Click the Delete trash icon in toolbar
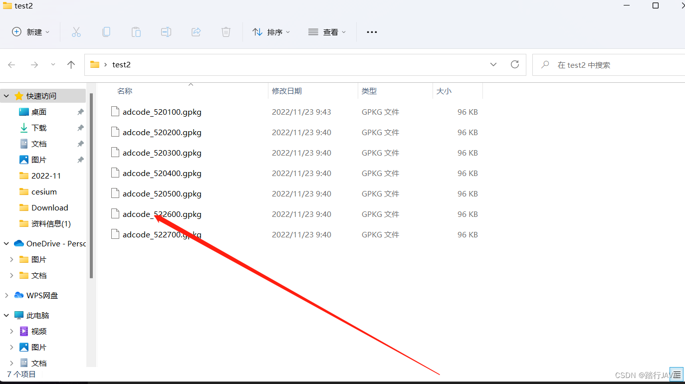The image size is (685, 384). pyautogui.click(x=226, y=32)
